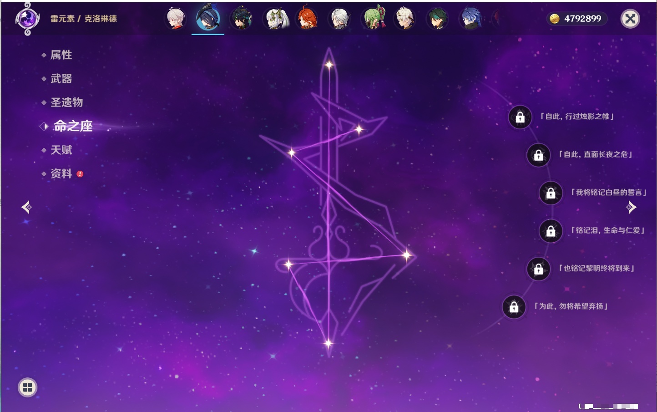Click the Electro element emblem icon
Viewport: 657px width, 412px height.
tap(27, 19)
